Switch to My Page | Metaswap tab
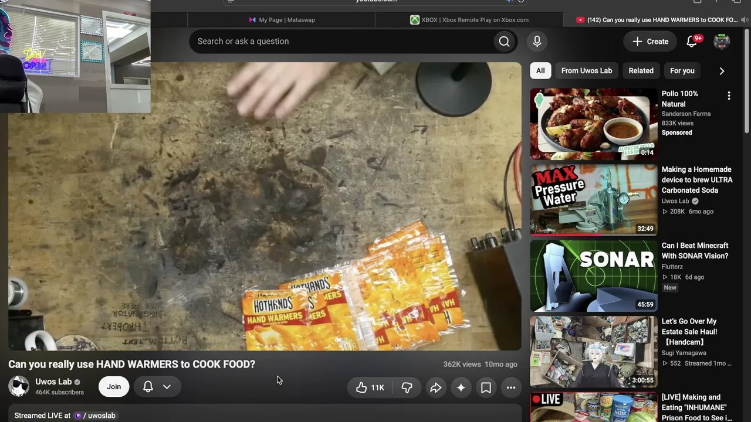This screenshot has width=751, height=422. coord(282,20)
